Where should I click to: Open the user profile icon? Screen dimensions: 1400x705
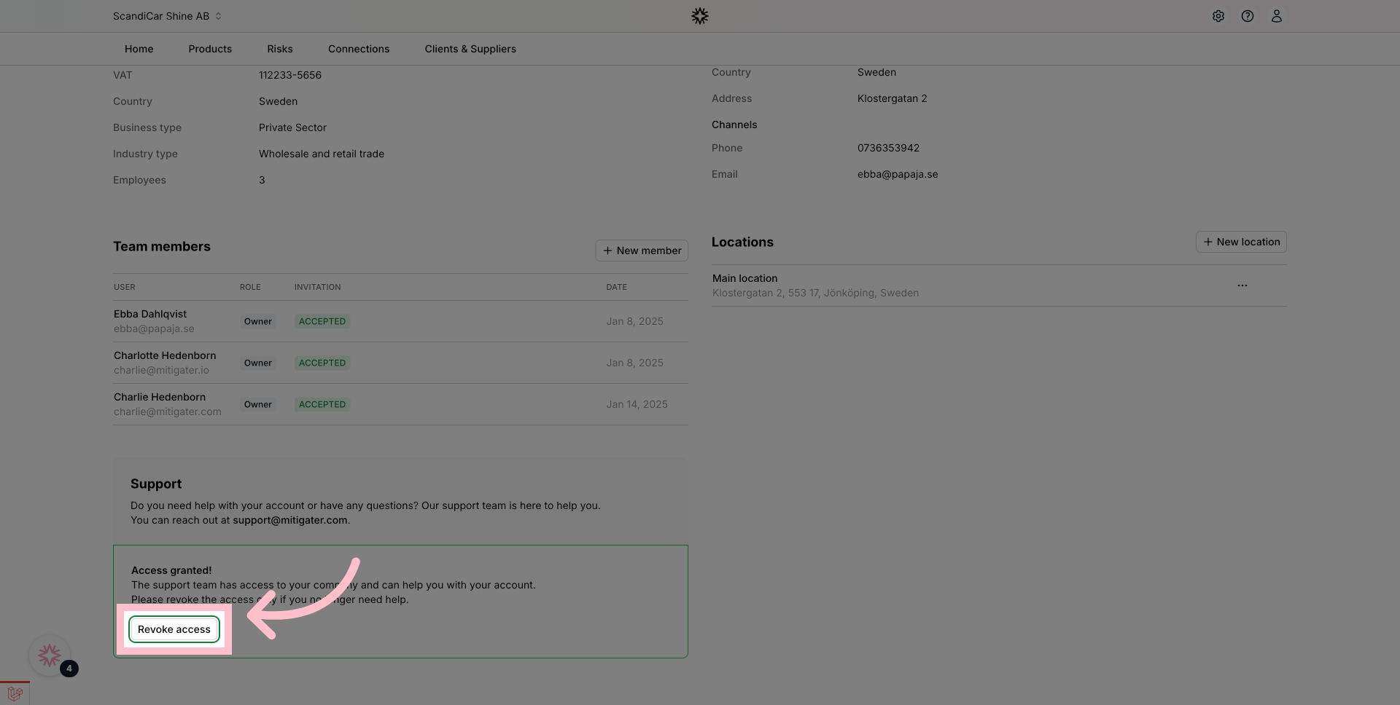coord(1276,16)
